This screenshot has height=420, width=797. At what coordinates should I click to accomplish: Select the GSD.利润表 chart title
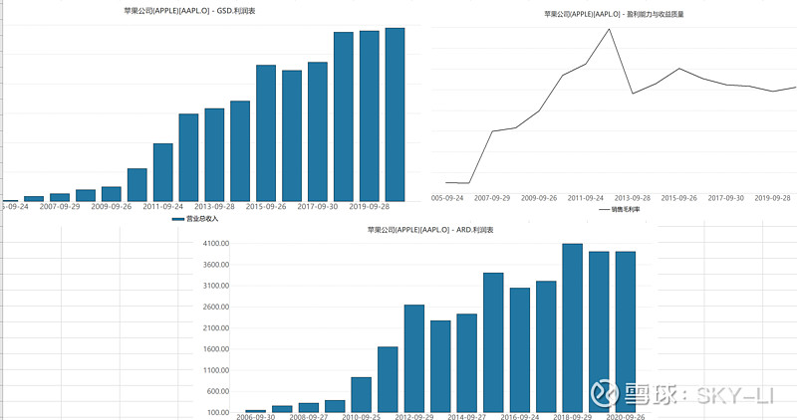point(189,11)
